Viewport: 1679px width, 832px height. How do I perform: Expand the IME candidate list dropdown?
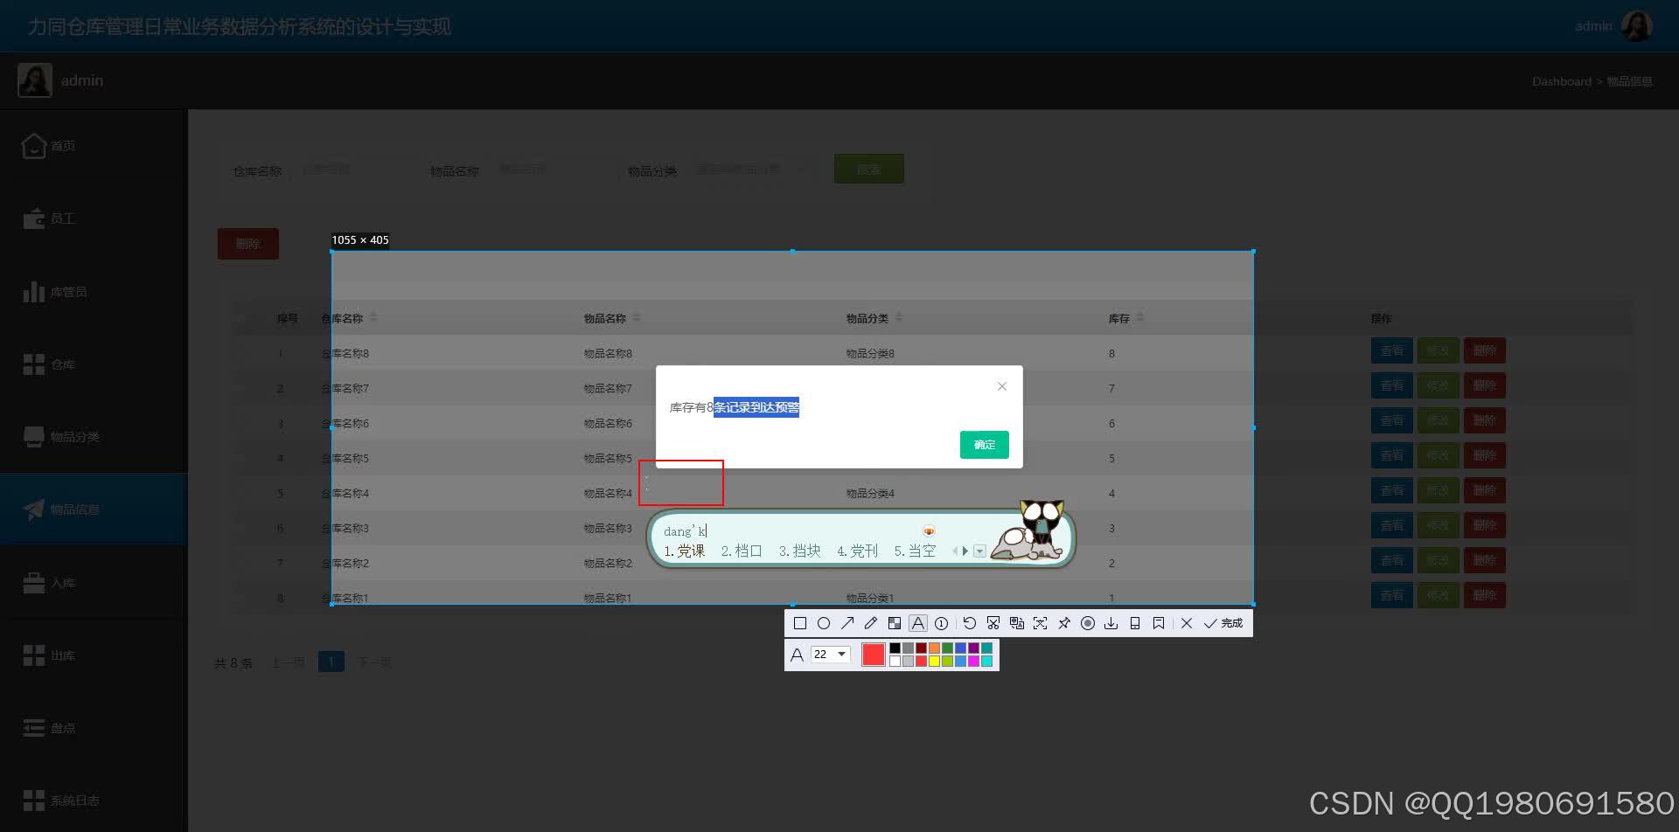pos(979,551)
